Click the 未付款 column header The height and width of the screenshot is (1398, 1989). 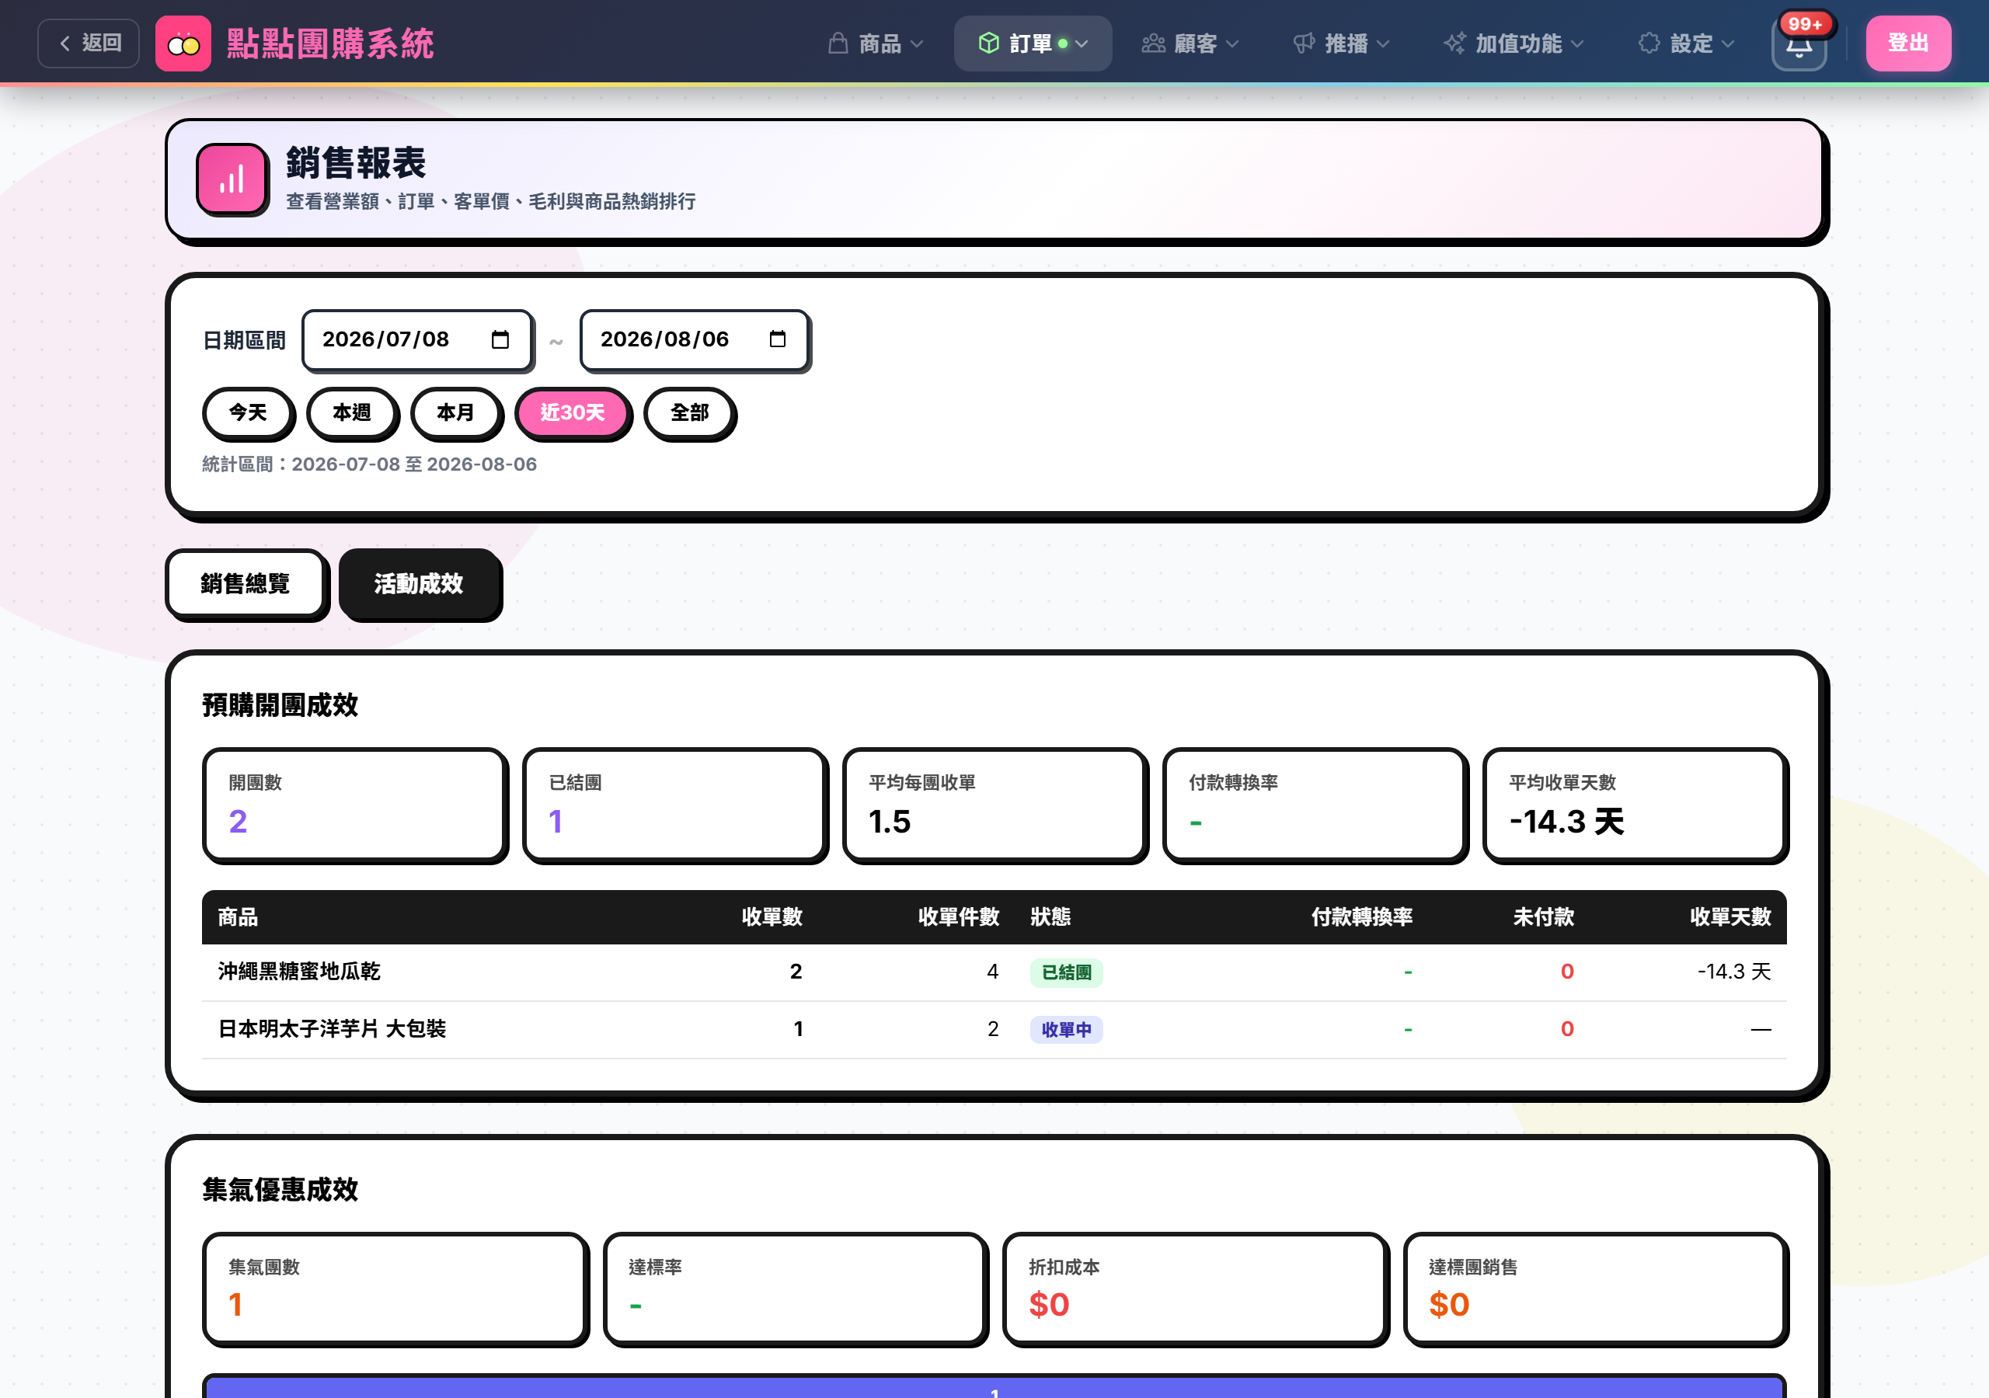1544,917
